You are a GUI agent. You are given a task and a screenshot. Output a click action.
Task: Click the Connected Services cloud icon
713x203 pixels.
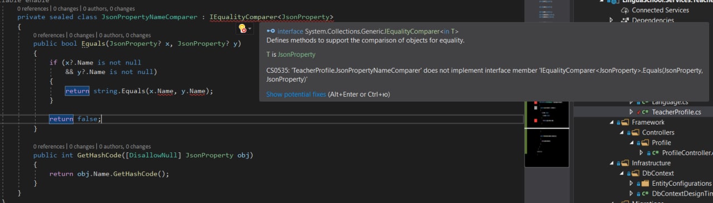(x=625, y=10)
